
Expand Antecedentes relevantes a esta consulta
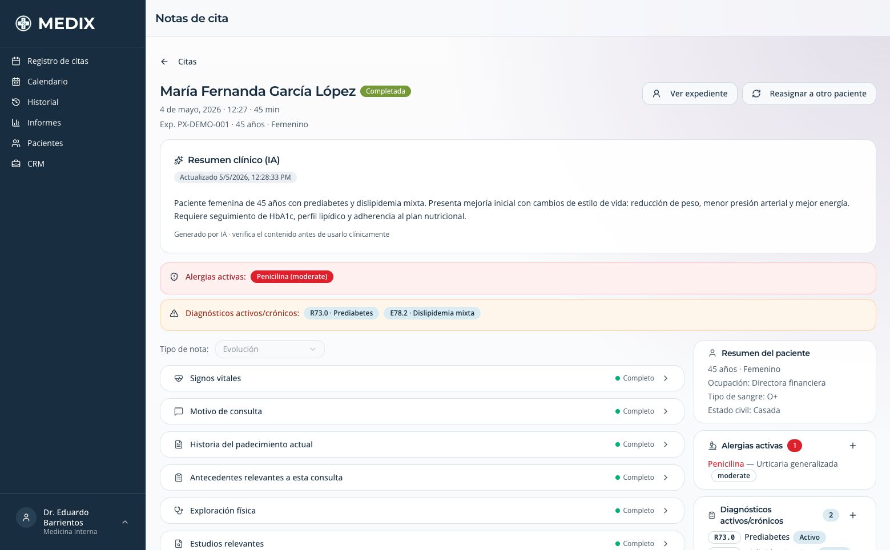422,478
